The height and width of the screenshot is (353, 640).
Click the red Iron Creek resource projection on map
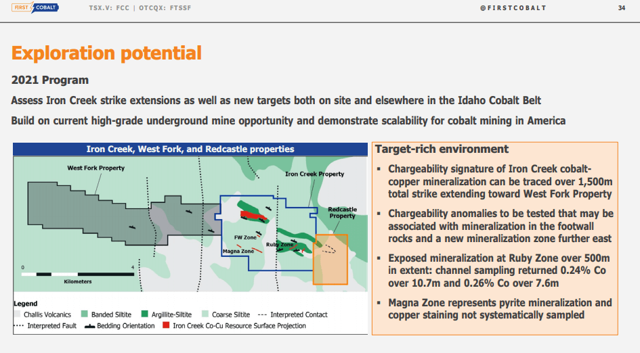tap(252, 215)
